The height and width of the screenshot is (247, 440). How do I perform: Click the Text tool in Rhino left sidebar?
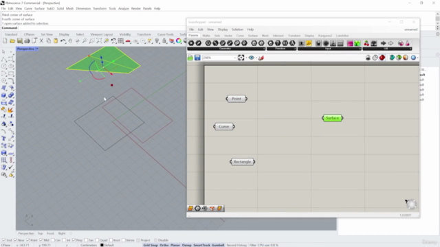click(x=3, y=139)
